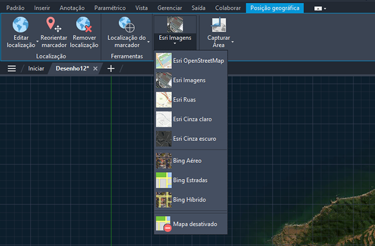Open the Anotação ribbon tab

[72, 8]
